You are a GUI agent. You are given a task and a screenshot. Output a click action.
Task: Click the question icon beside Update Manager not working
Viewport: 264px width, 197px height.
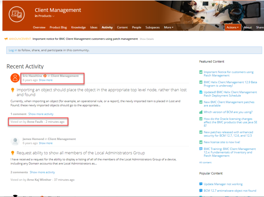[x=201, y=184]
